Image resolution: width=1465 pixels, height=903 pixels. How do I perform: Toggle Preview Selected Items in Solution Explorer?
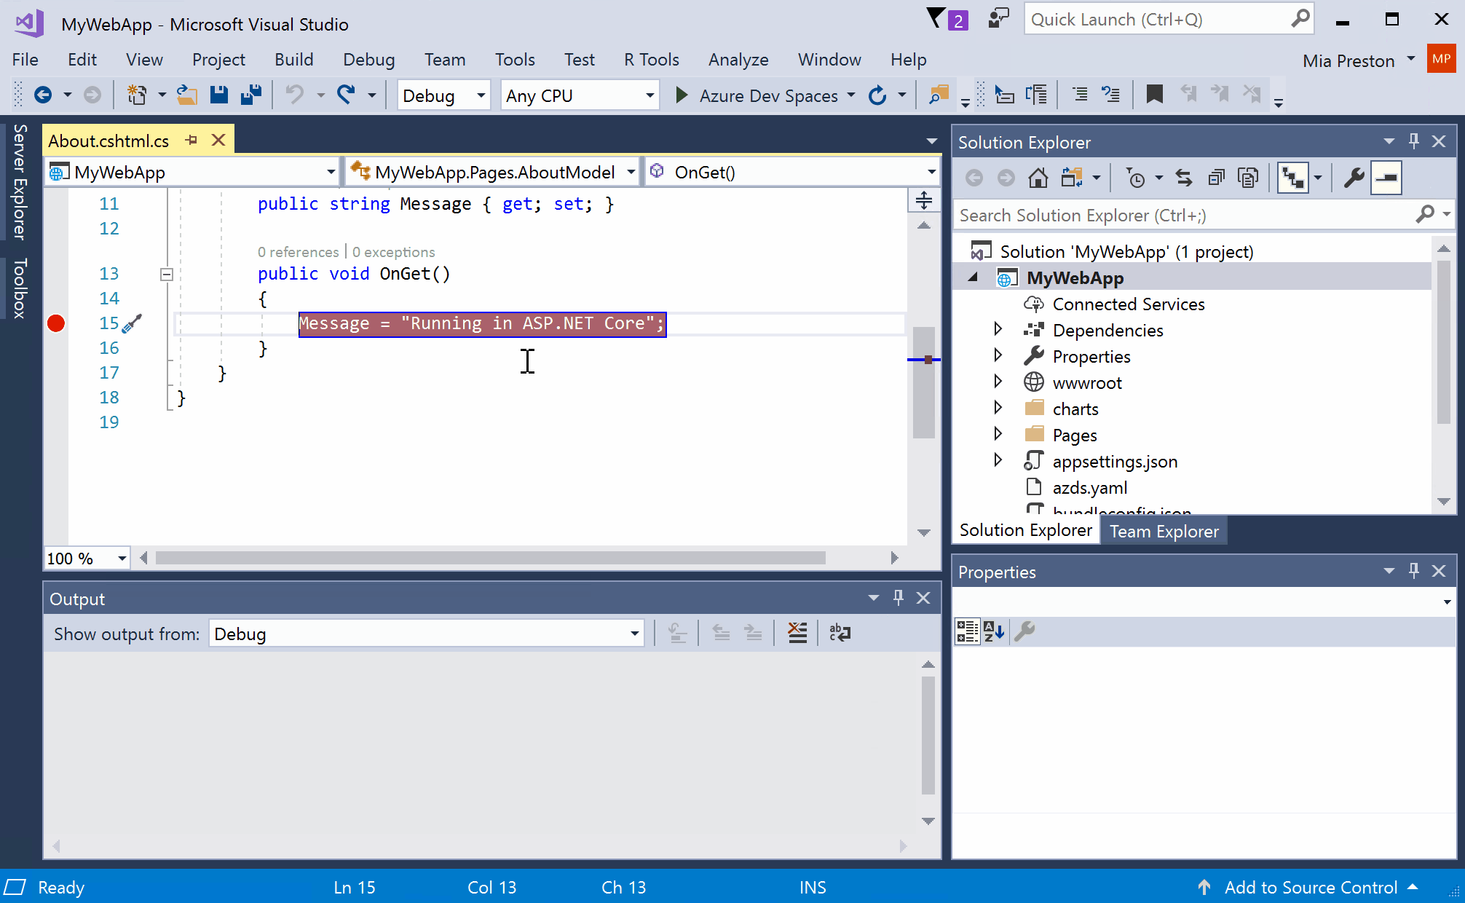[1386, 178]
